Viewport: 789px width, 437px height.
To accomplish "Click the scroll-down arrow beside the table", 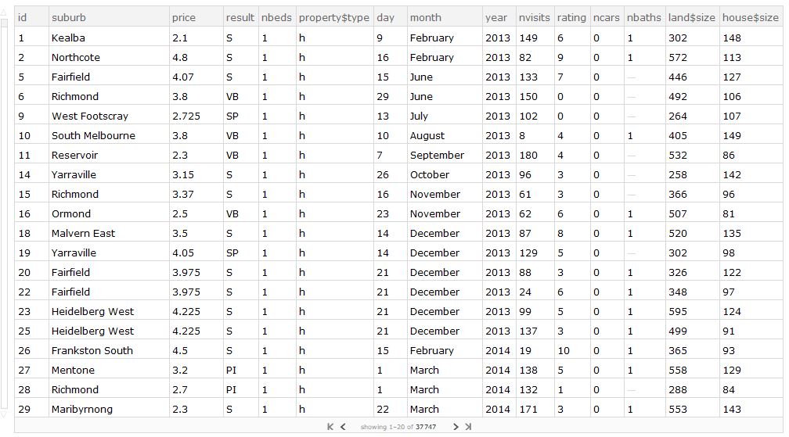I will 4,414.
